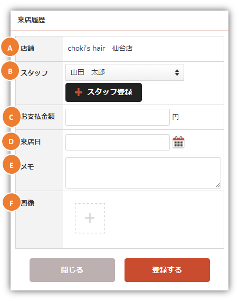Click orange marker F beside 画像
Screen dimensions: 239x301
coord(11,203)
